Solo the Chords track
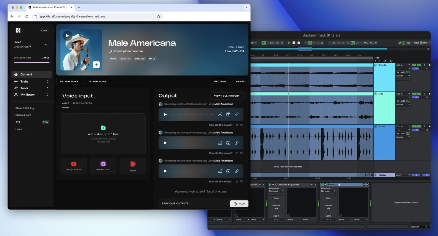The width and height of the screenshot is (438, 236). click(424, 65)
